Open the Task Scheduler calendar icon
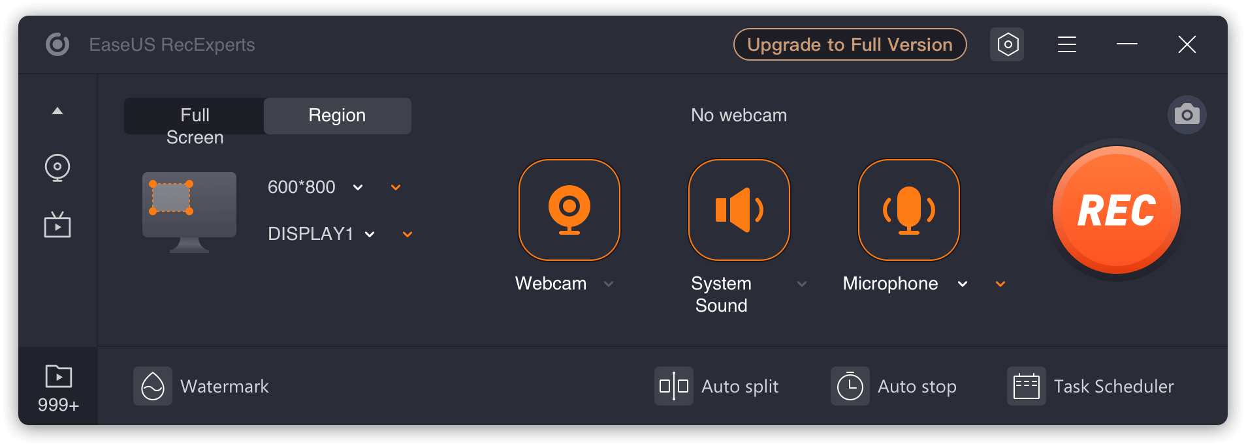This screenshot has height=446, width=1246. (1026, 386)
